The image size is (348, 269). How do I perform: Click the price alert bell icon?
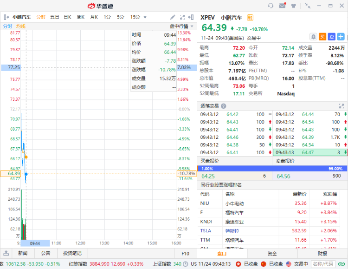(314, 37)
